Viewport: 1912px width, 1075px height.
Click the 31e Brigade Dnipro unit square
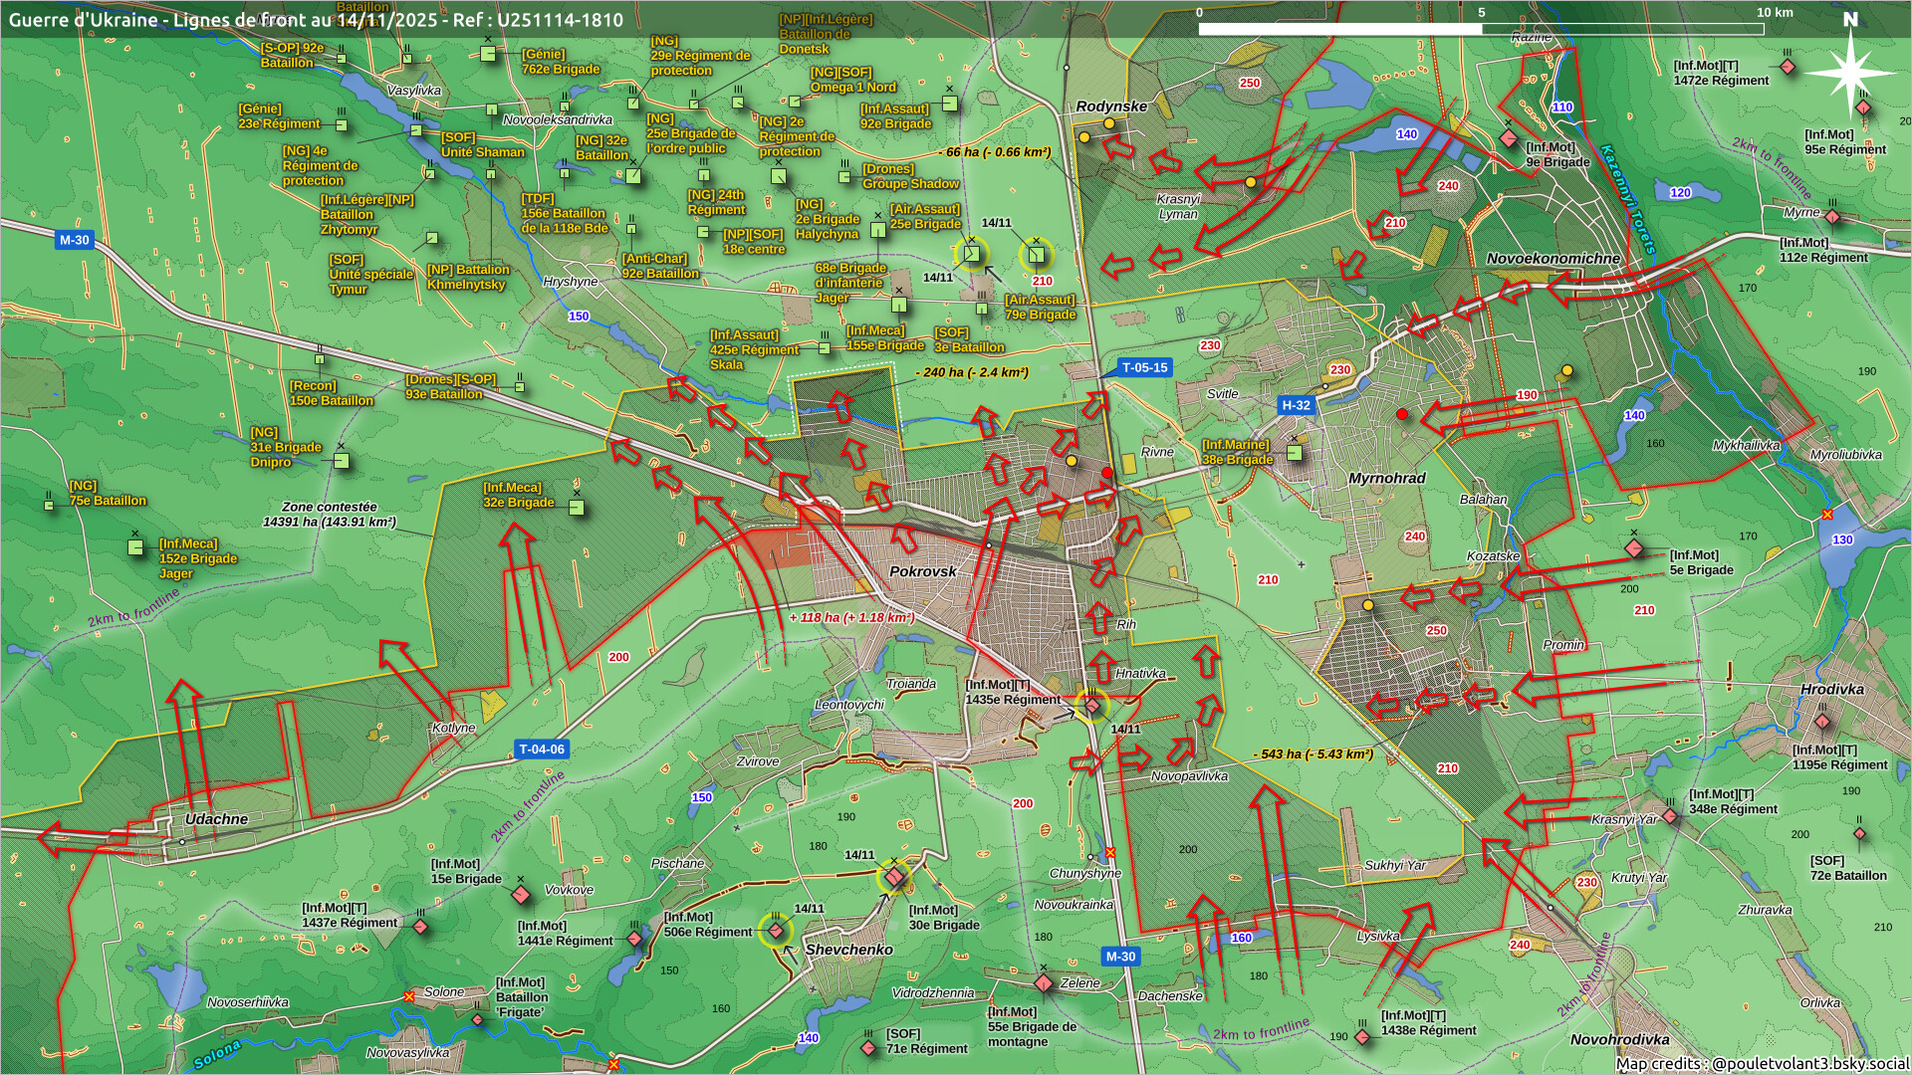(x=342, y=461)
